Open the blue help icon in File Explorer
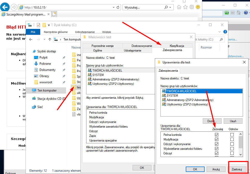 (225, 32)
